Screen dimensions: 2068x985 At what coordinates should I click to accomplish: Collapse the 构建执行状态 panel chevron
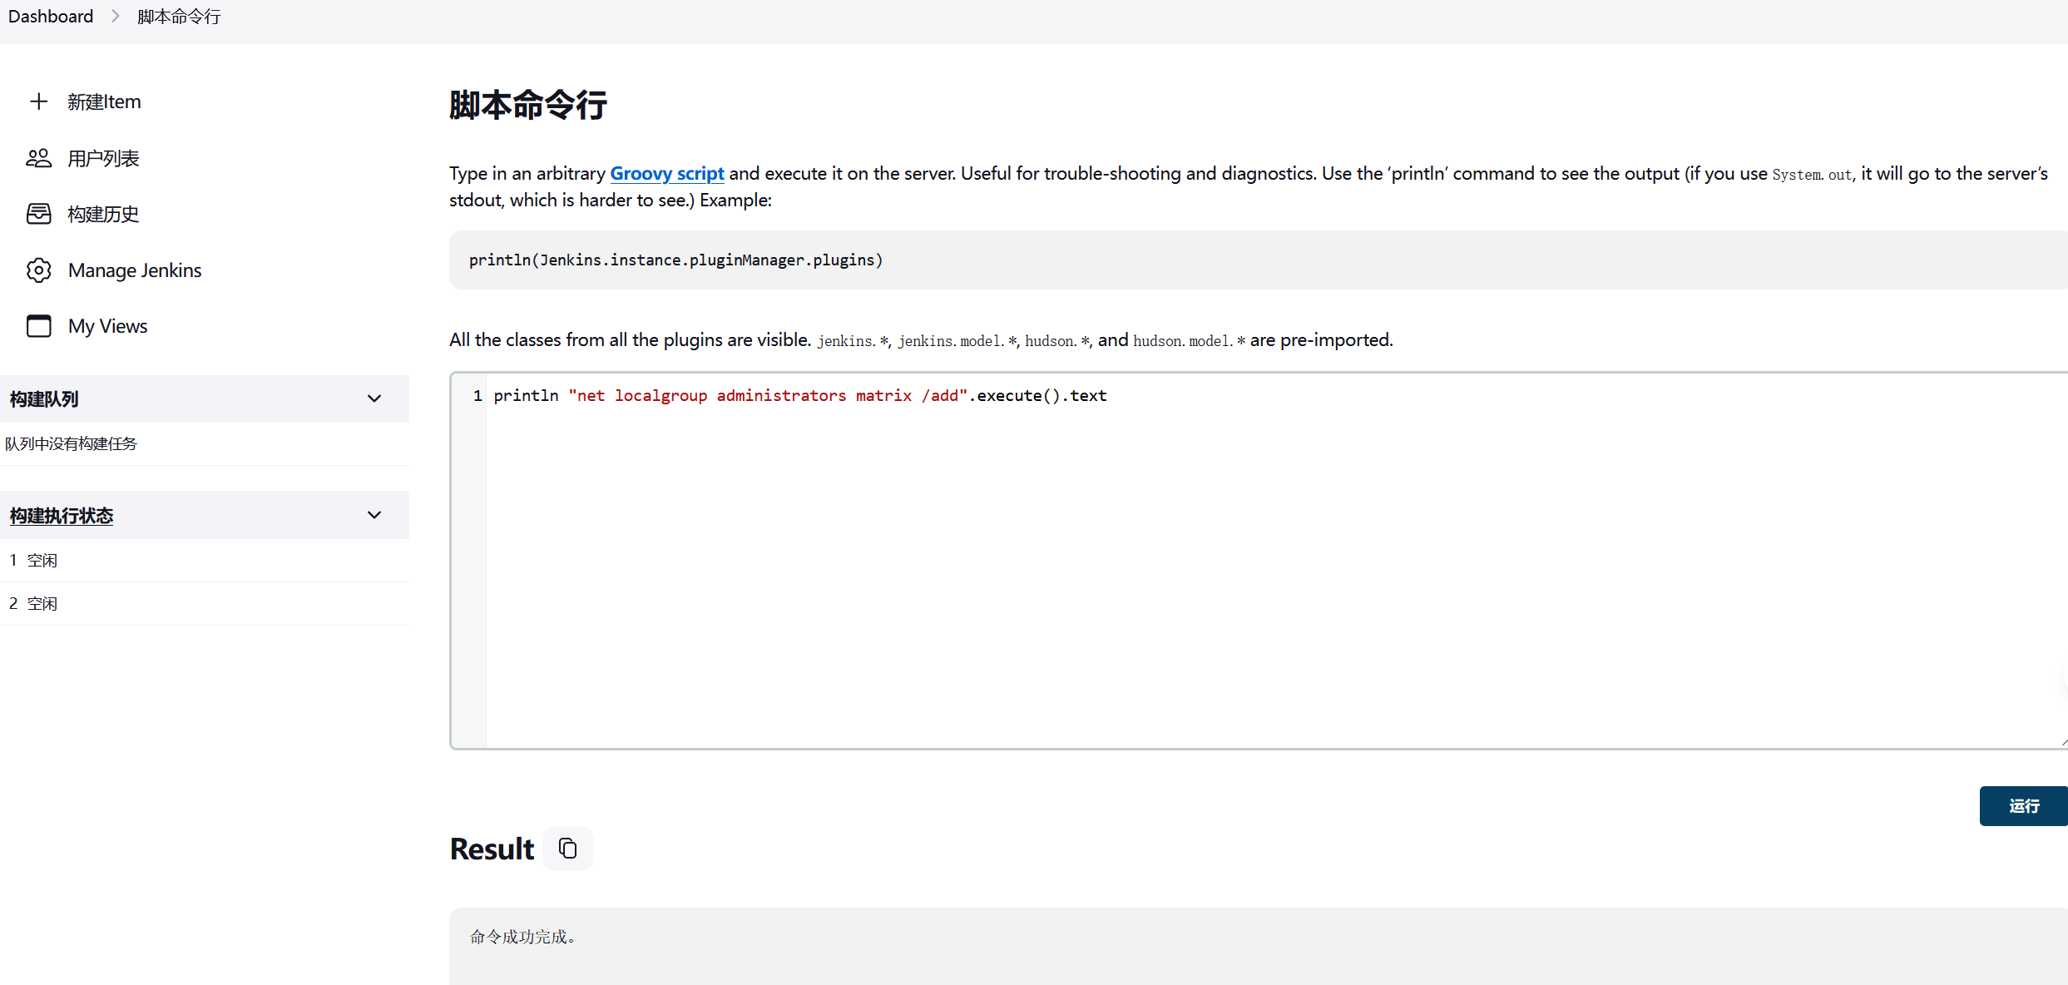click(374, 515)
